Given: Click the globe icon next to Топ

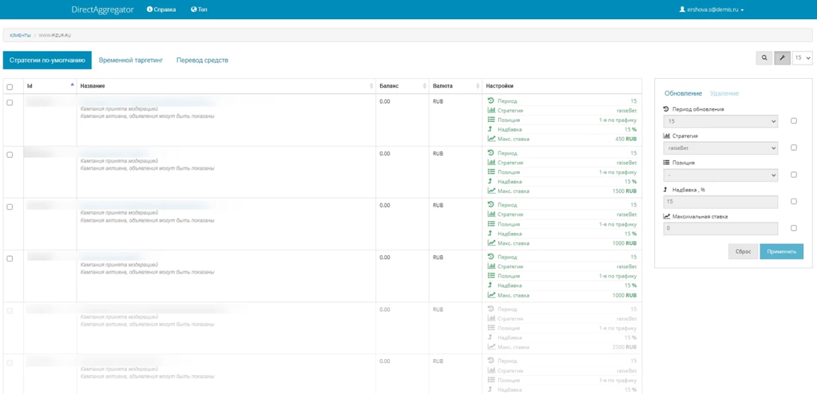Looking at the screenshot, I should pyautogui.click(x=194, y=9).
